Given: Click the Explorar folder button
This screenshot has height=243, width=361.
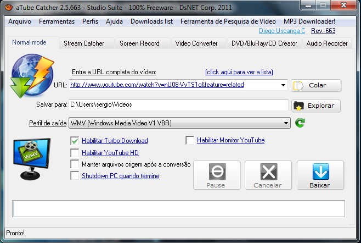Looking at the screenshot, I should point(316,106).
